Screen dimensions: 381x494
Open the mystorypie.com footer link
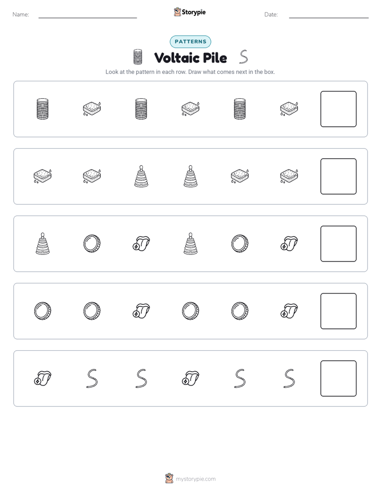195,479
